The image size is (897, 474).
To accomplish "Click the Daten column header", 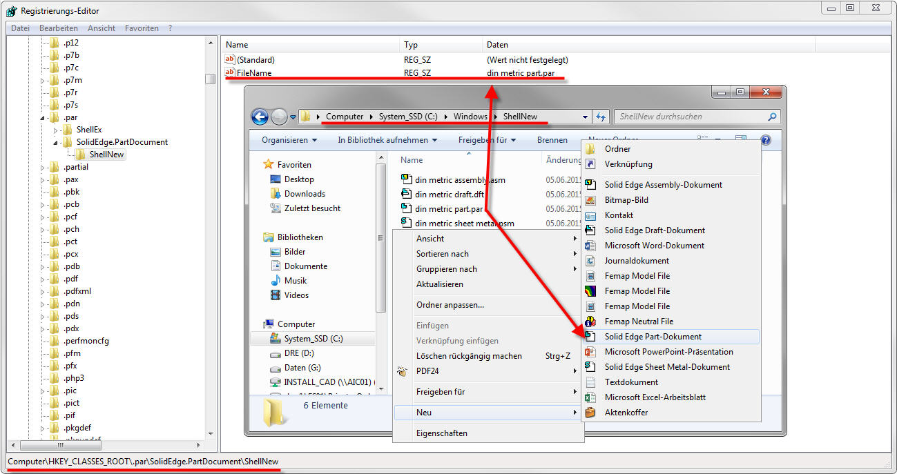I will click(648, 45).
